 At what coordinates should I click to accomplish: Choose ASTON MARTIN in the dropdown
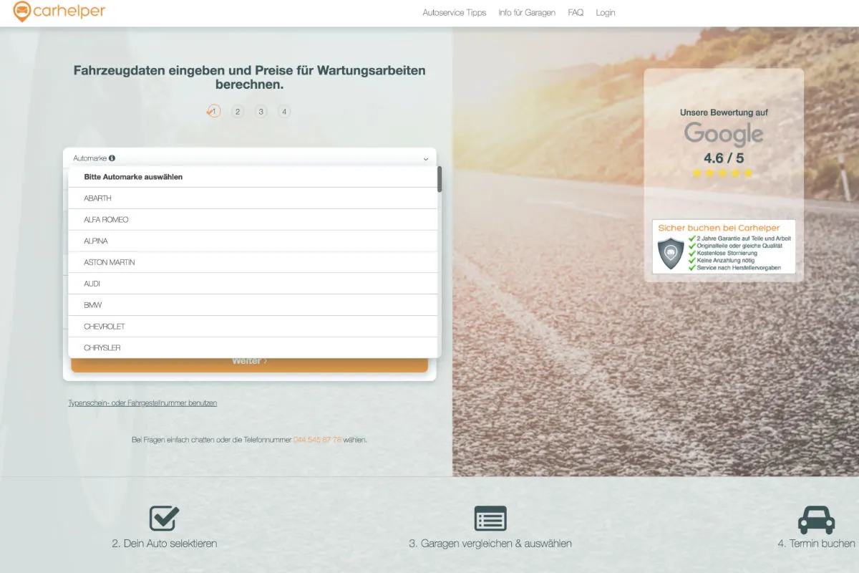[253, 263]
